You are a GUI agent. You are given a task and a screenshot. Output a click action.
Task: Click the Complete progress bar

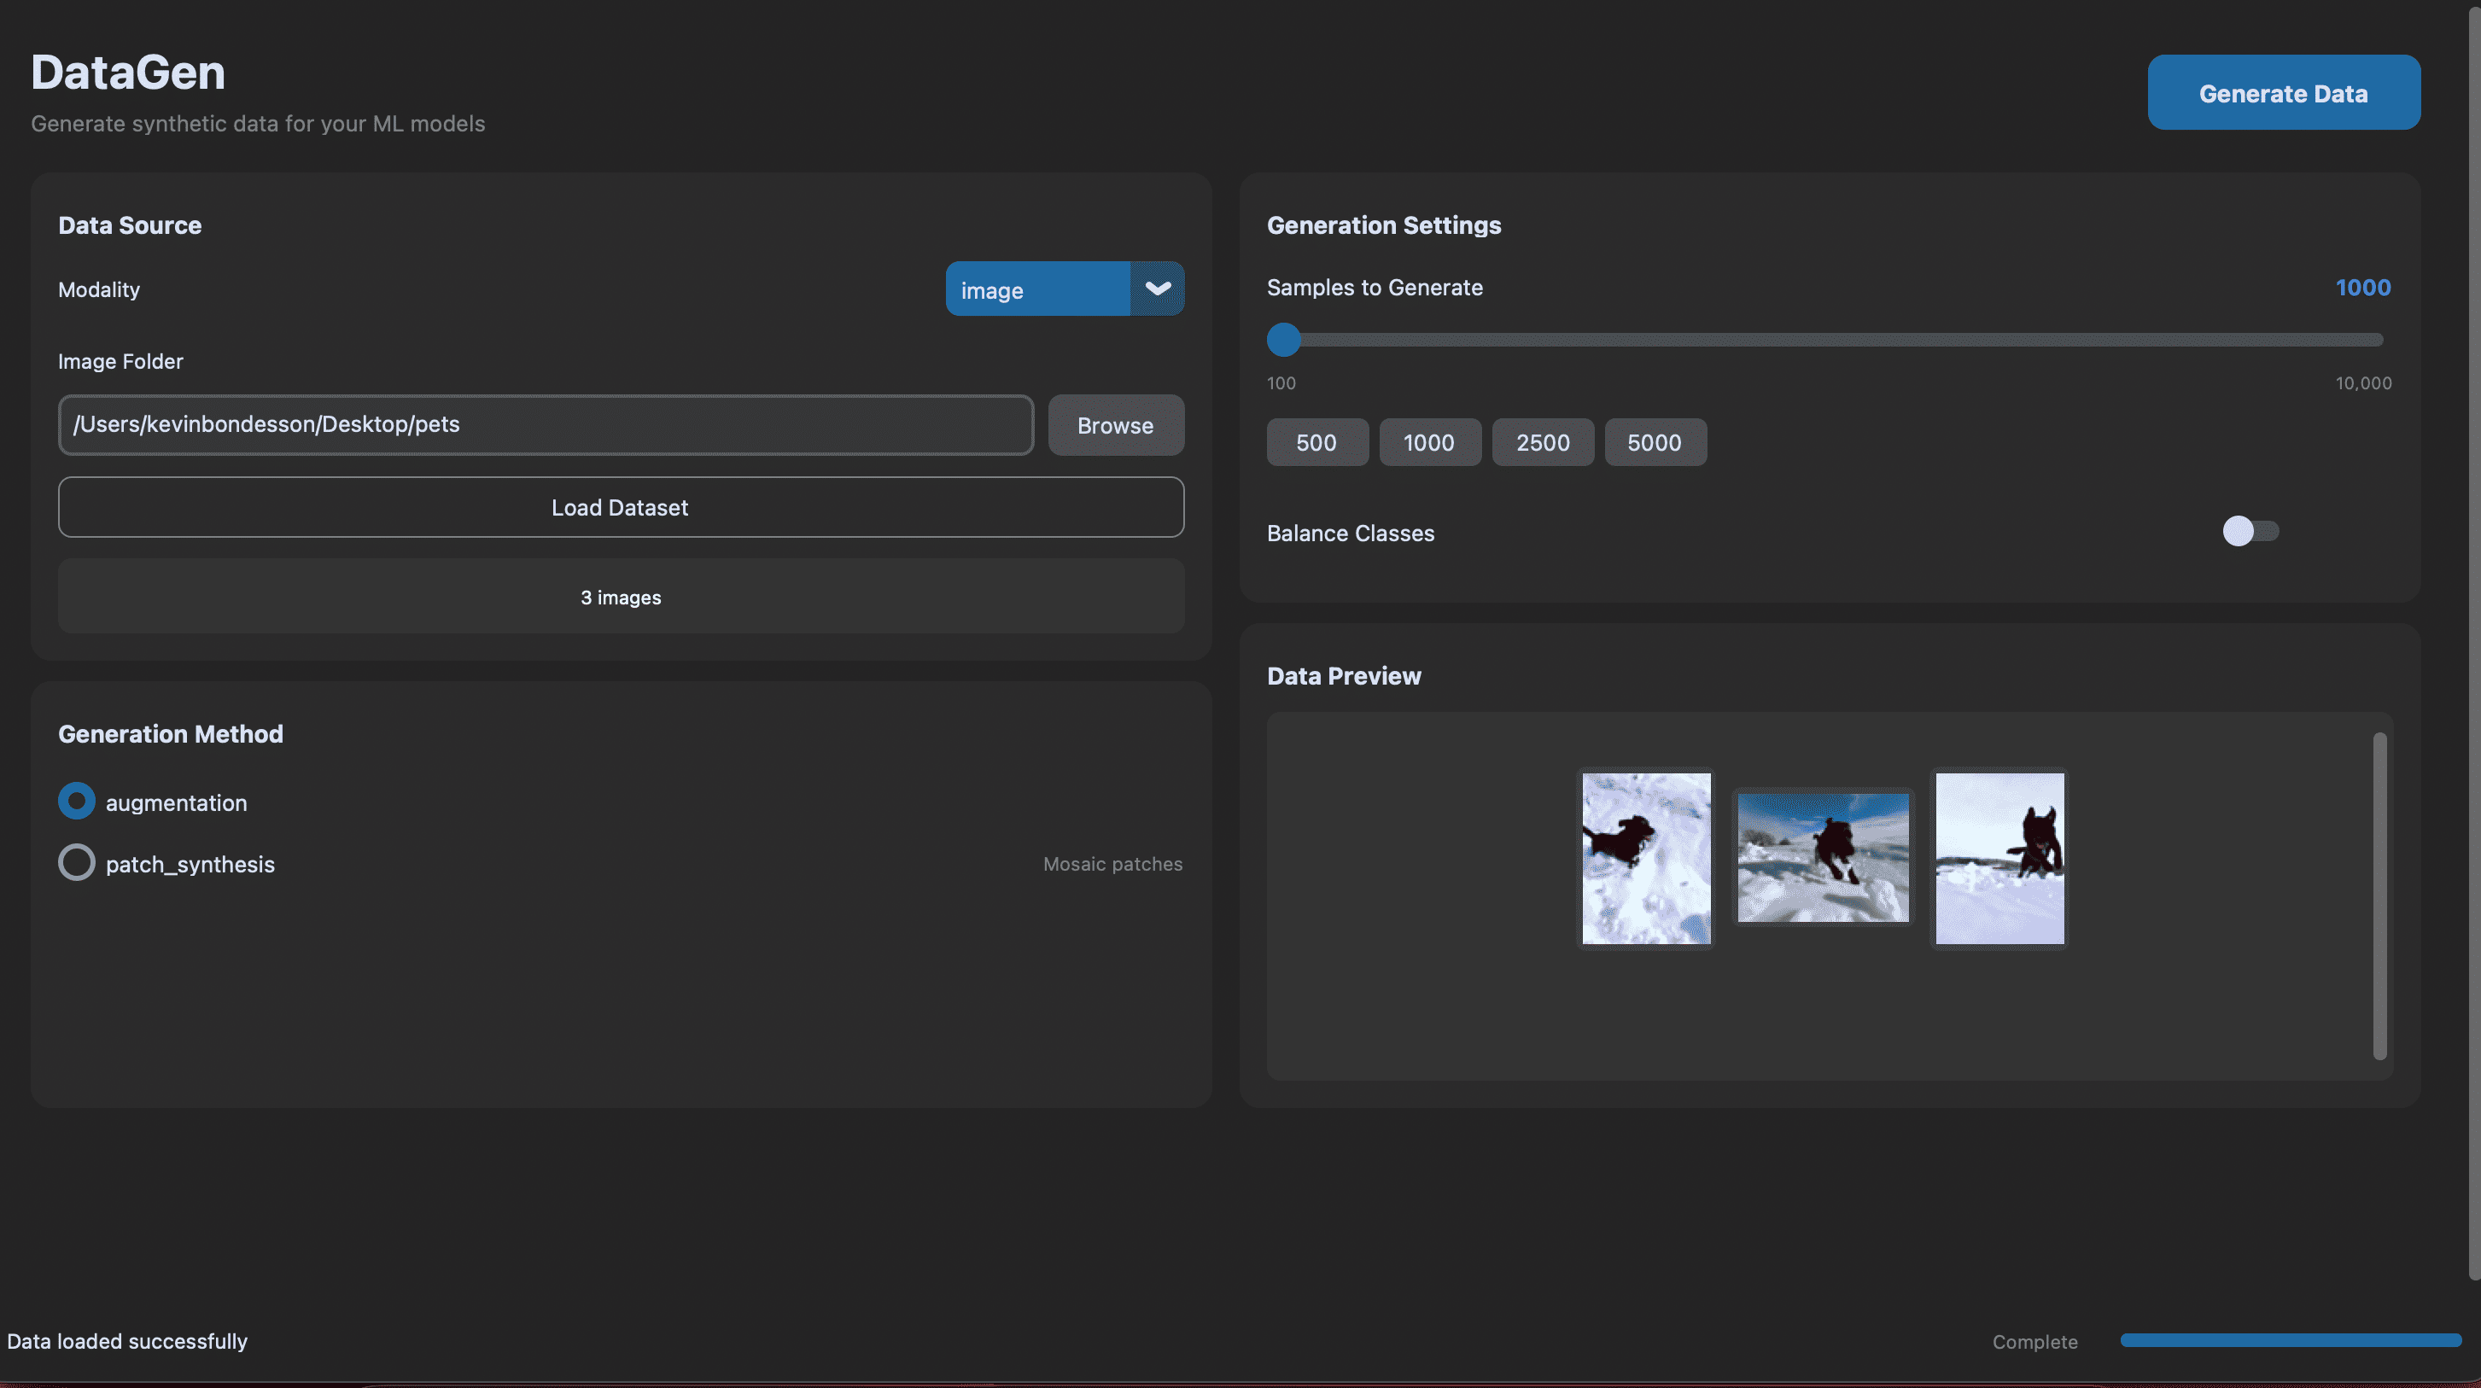(2290, 1341)
